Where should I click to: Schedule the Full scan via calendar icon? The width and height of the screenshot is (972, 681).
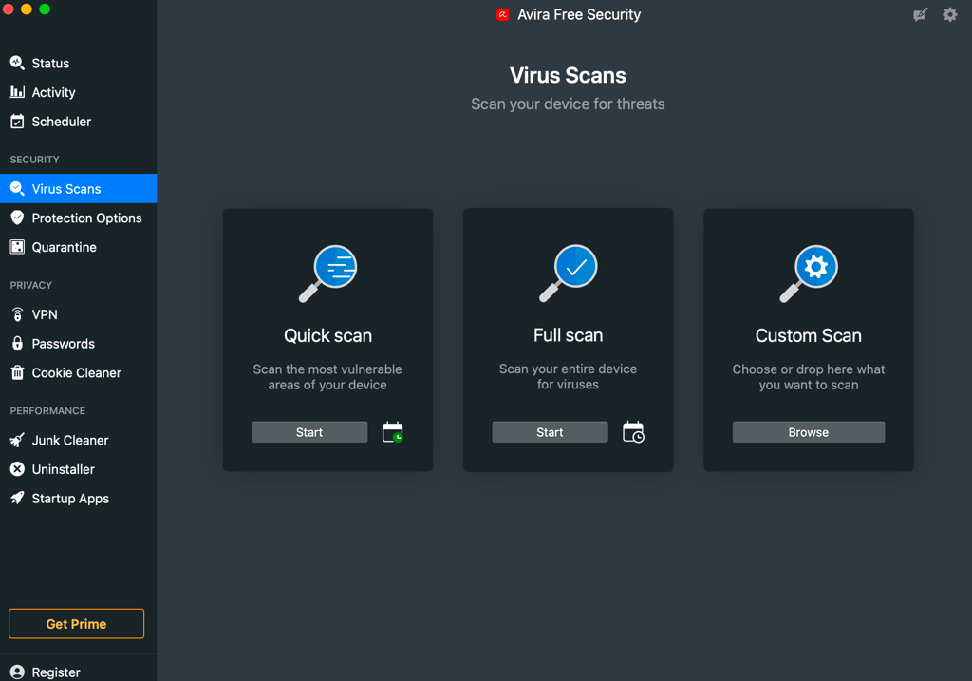tap(633, 432)
